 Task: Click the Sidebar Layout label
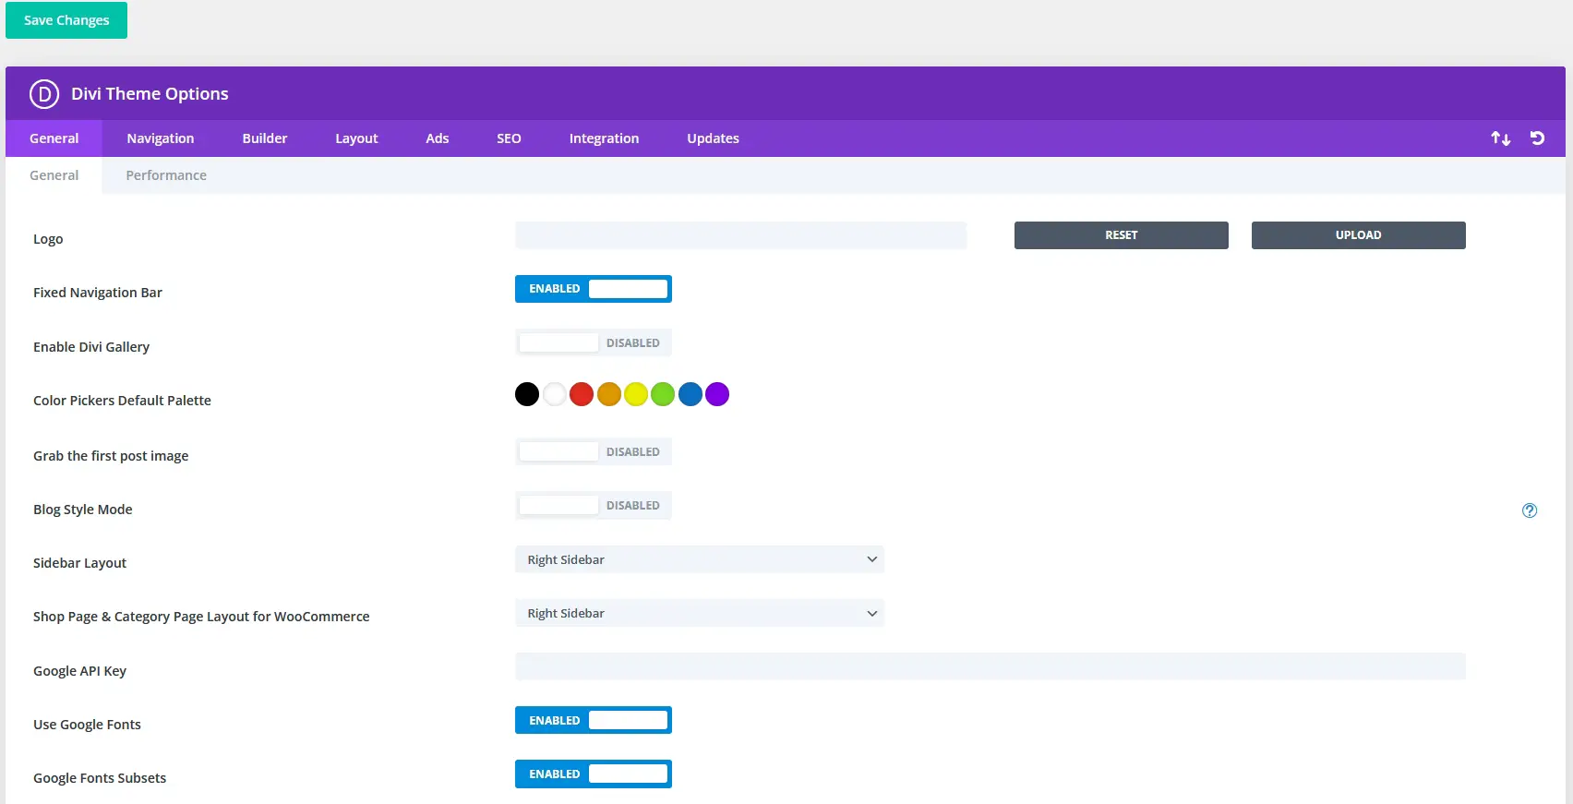coord(79,563)
